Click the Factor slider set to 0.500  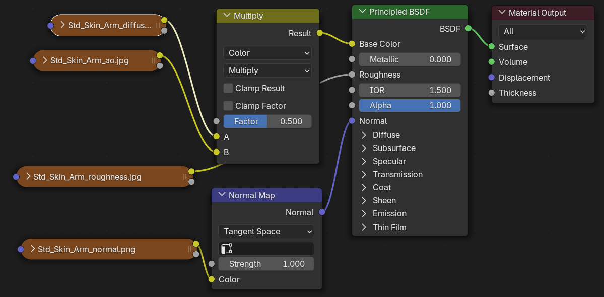(267, 121)
